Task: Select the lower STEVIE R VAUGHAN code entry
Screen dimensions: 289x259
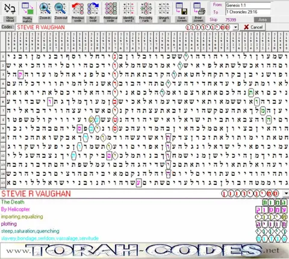Action: point(36,194)
